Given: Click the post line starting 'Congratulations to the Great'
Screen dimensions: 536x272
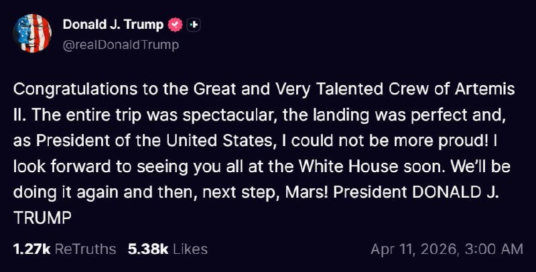Looking at the screenshot, I should point(264,90).
